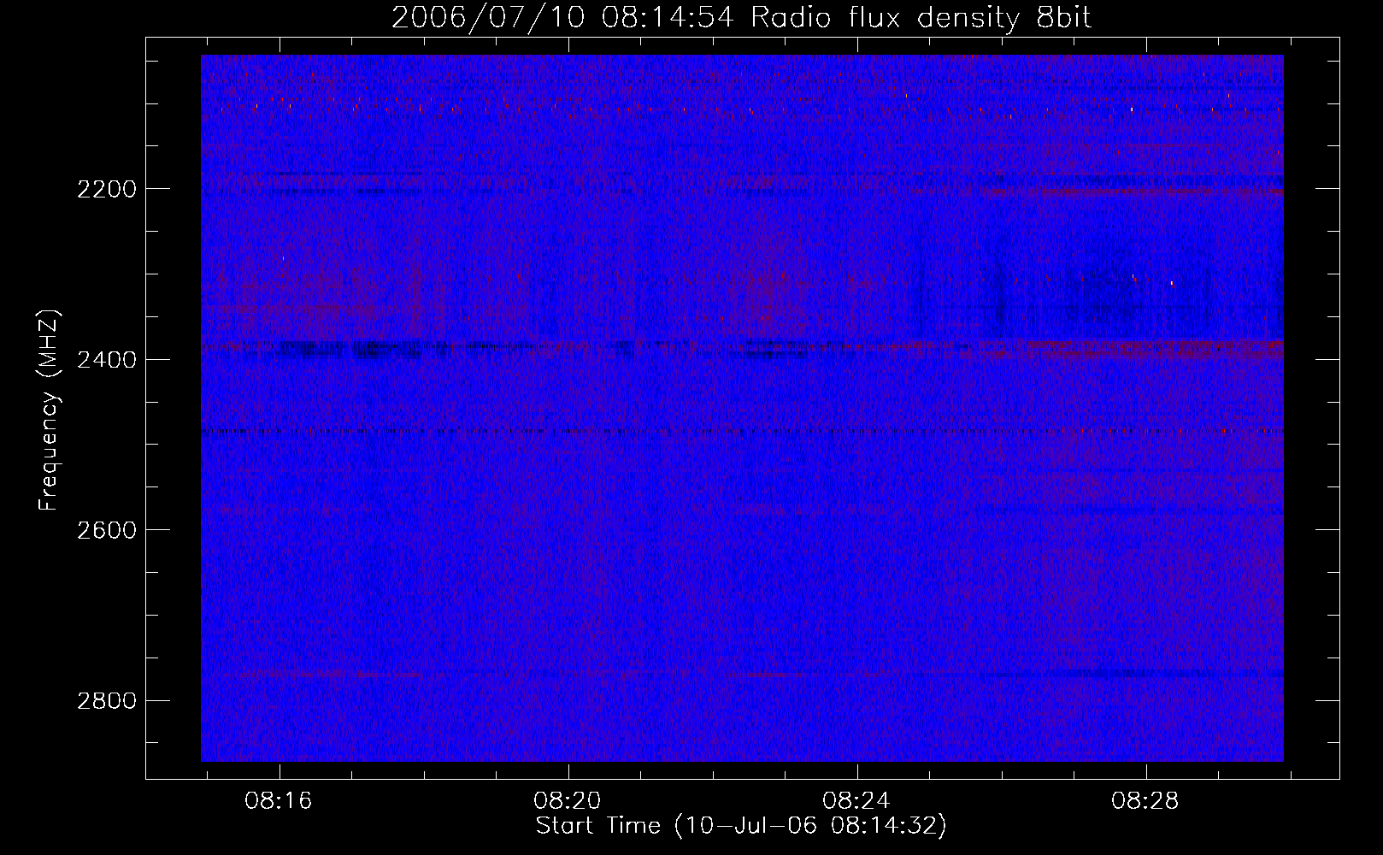Screen dimensions: 1383x855
Task: Click the 08:20 time tick label
Action: tap(568, 801)
